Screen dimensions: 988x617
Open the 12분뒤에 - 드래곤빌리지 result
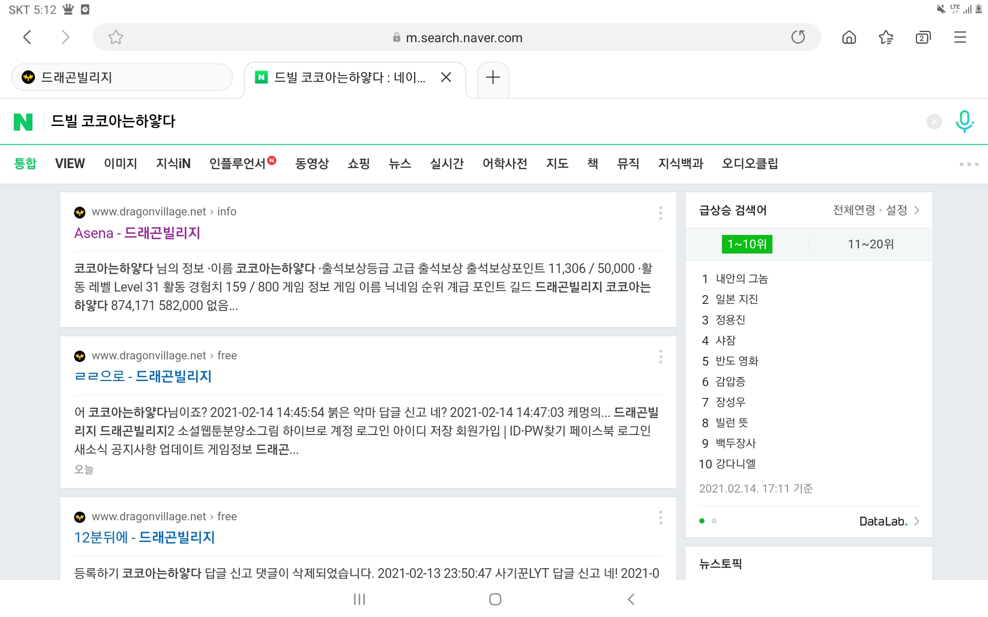[145, 537]
